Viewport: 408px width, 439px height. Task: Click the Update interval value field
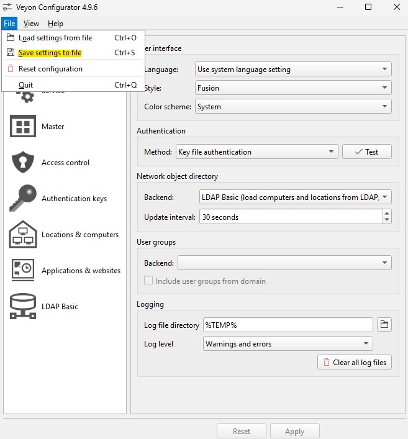291,217
